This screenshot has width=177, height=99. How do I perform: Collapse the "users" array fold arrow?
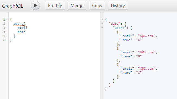click(102, 28)
